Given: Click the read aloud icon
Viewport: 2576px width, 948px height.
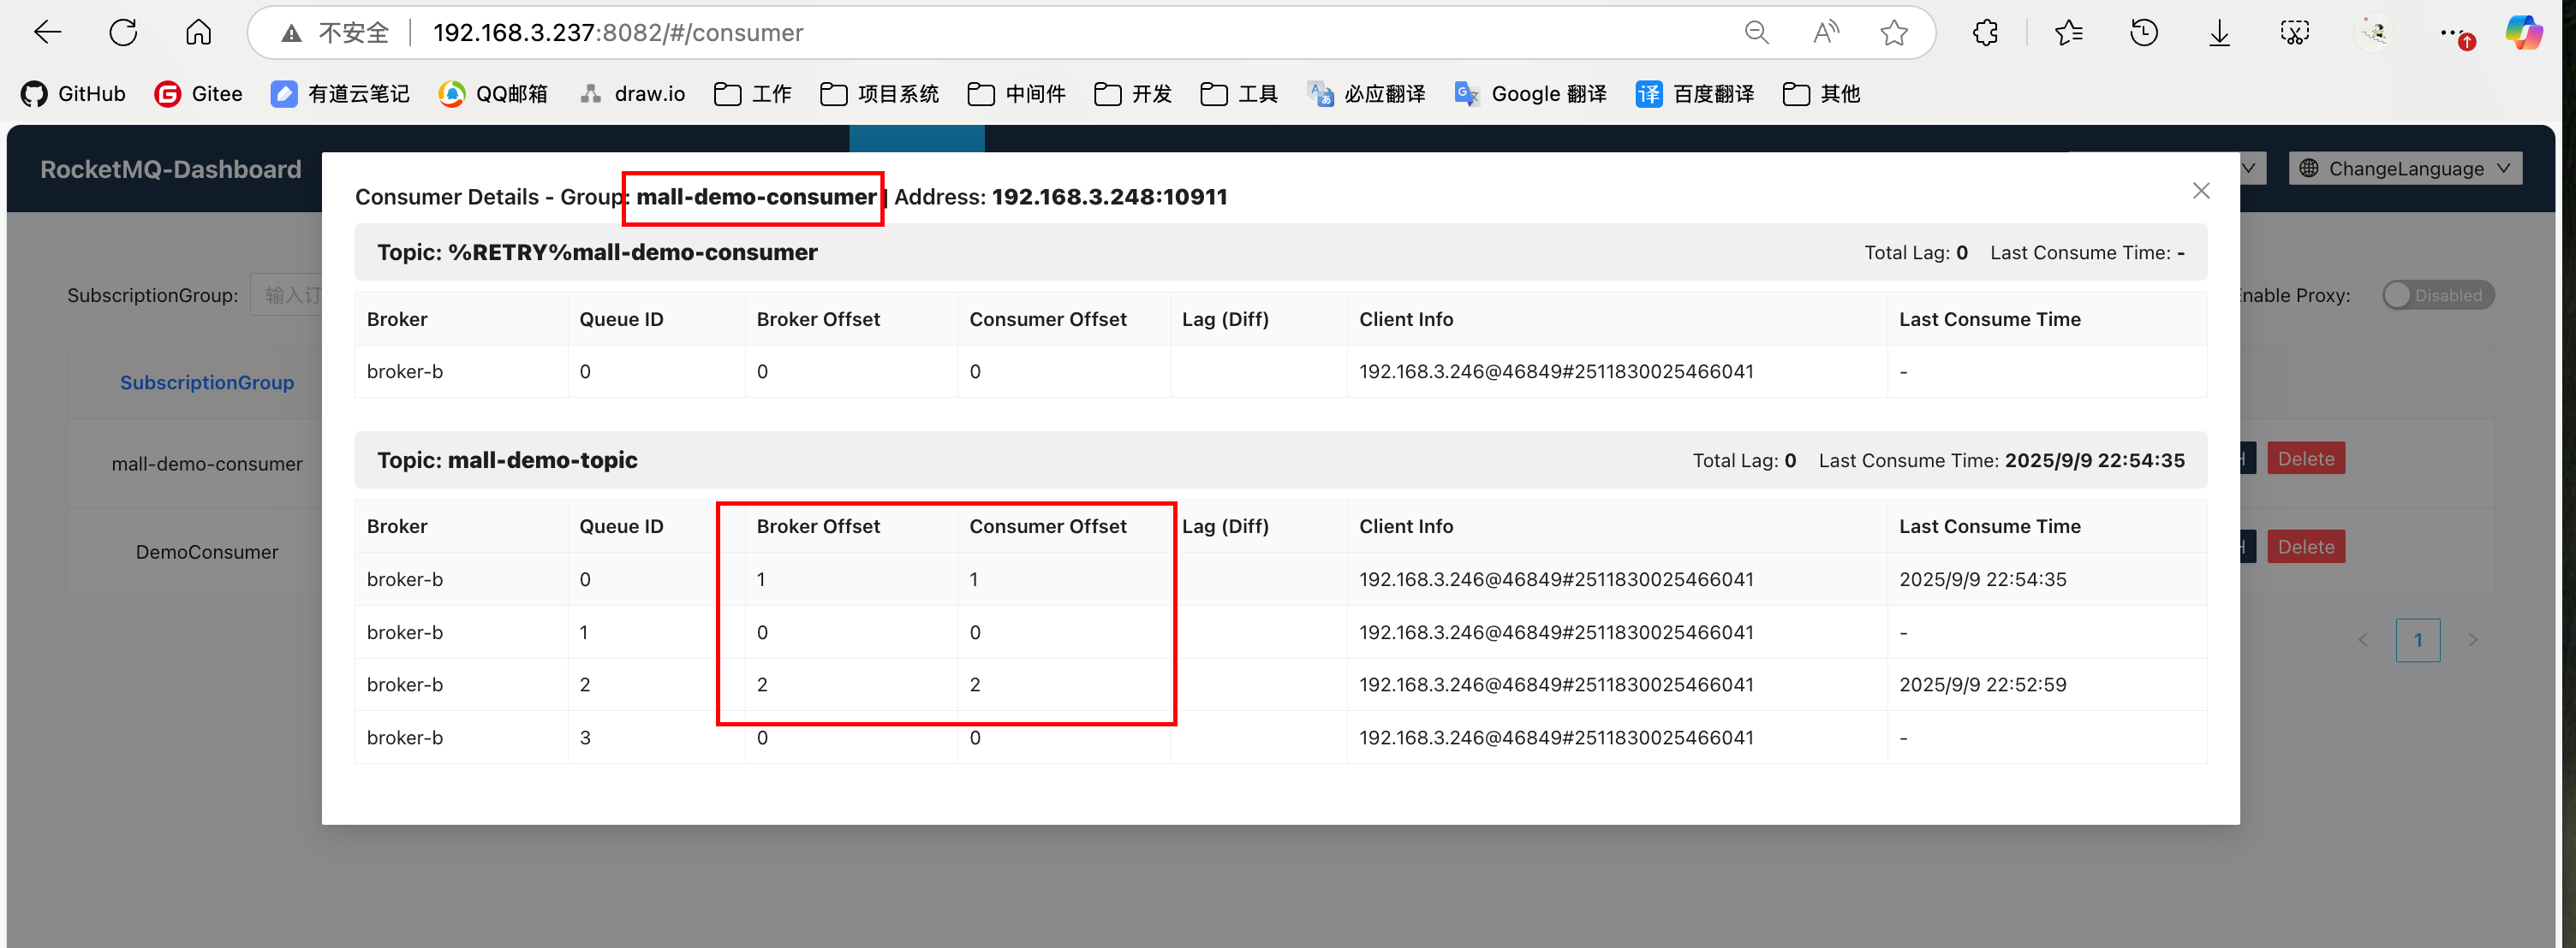Looking at the screenshot, I should (x=1825, y=33).
